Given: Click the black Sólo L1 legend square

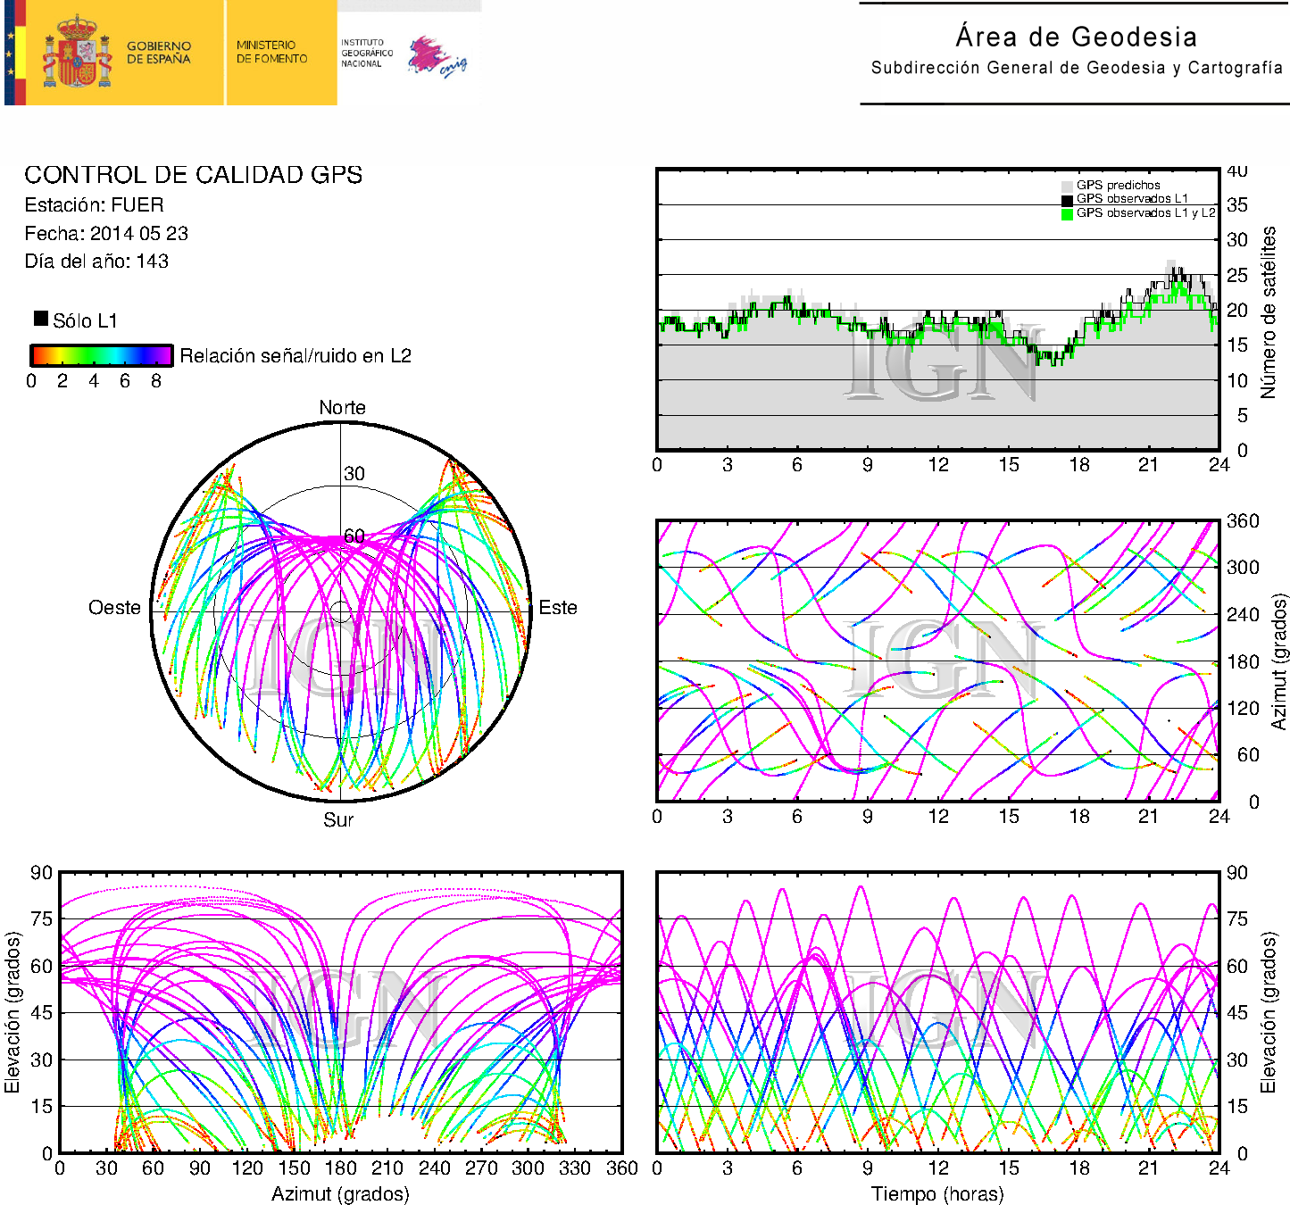Looking at the screenshot, I should pyautogui.click(x=41, y=319).
